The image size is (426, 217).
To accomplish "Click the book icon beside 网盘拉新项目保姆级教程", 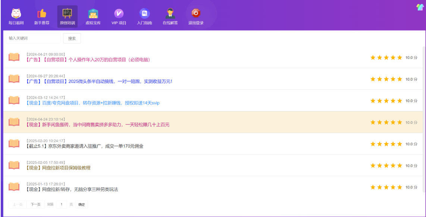I will [x=14, y=165].
